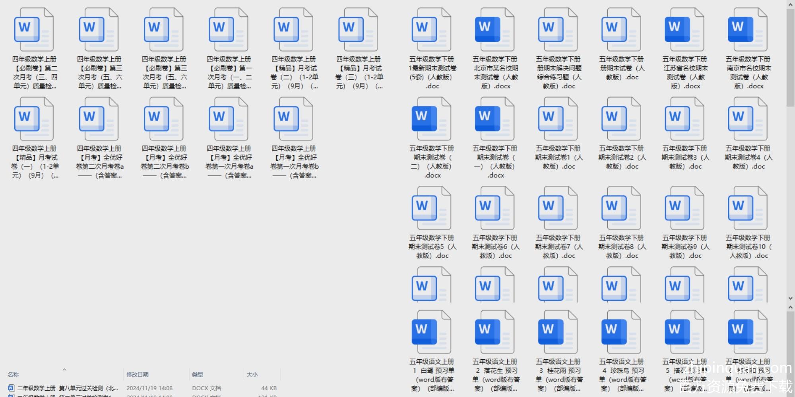Toggle sort direction arrow above 名称
The width and height of the screenshot is (795, 397).
pyautogui.click(x=64, y=370)
